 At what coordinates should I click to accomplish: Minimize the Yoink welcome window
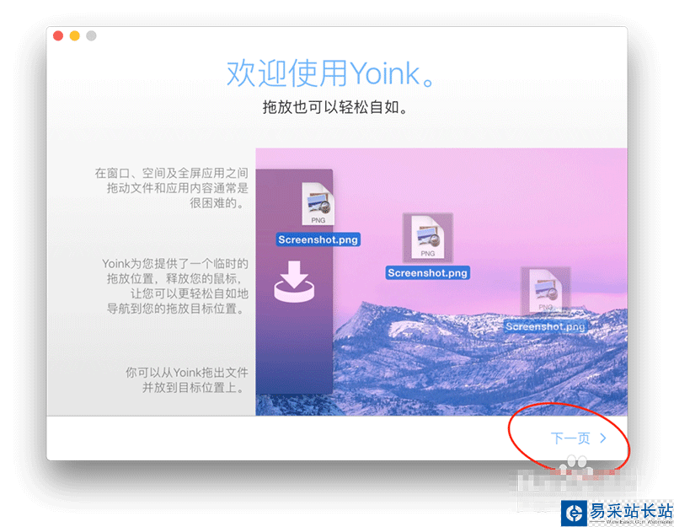pyautogui.click(x=75, y=35)
